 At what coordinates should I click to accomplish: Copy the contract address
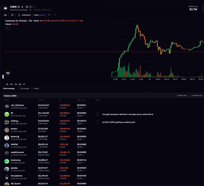[x=49, y=10]
